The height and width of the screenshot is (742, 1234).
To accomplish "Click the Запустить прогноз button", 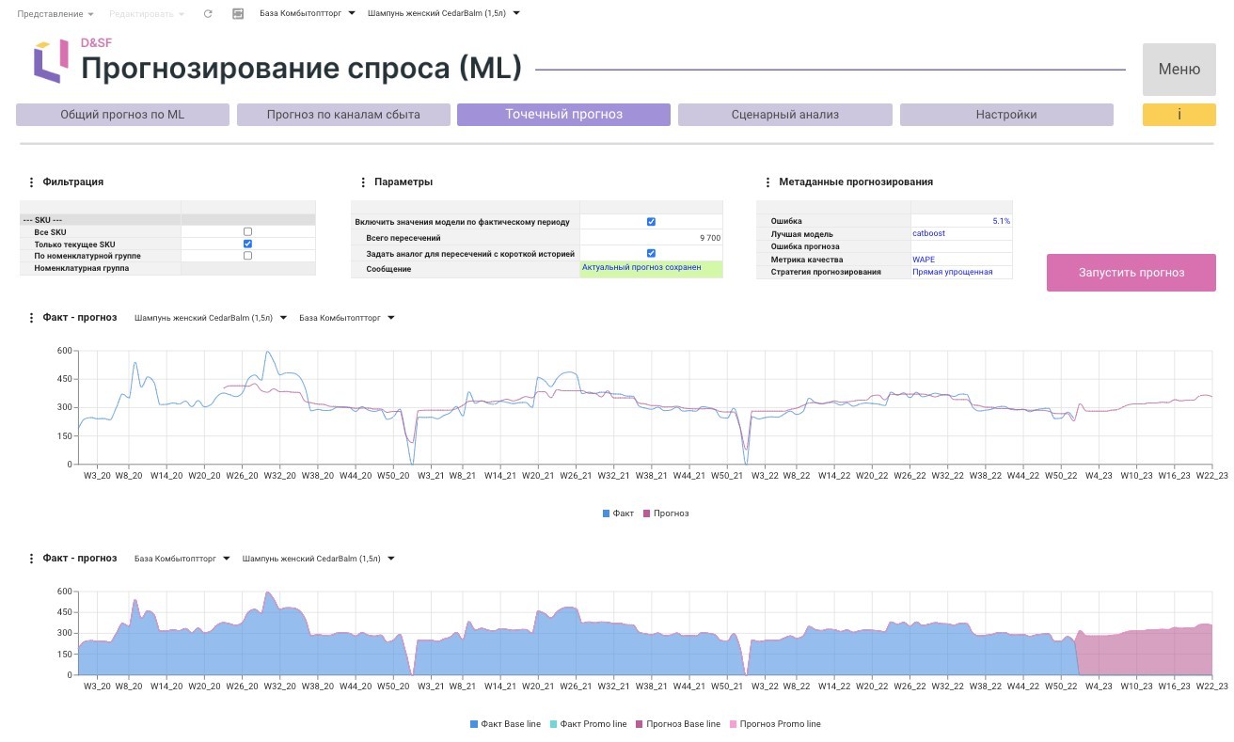I will (1131, 273).
